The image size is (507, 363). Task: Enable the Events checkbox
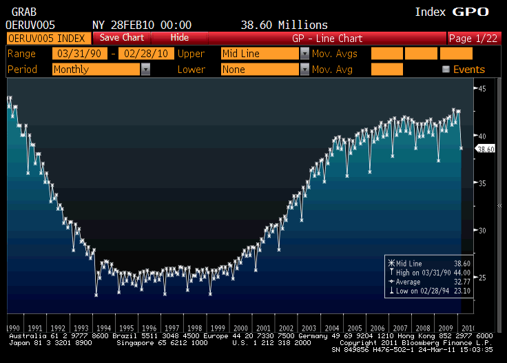coord(446,70)
